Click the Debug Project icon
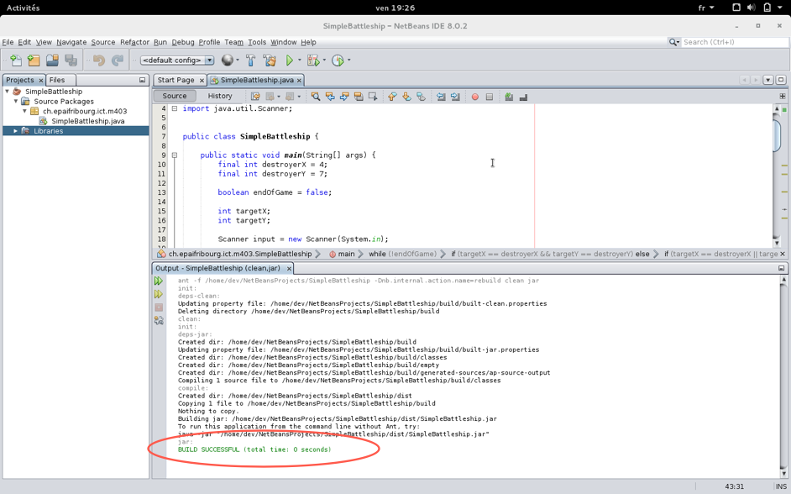The height and width of the screenshot is (494, 791). 312,60
